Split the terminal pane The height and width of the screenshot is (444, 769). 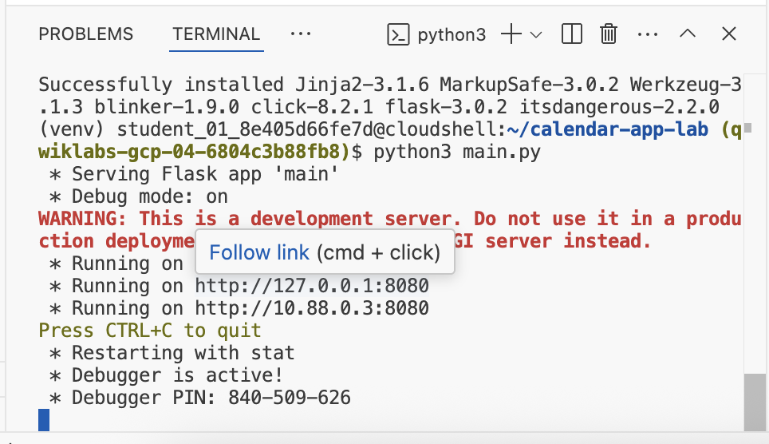571,34
